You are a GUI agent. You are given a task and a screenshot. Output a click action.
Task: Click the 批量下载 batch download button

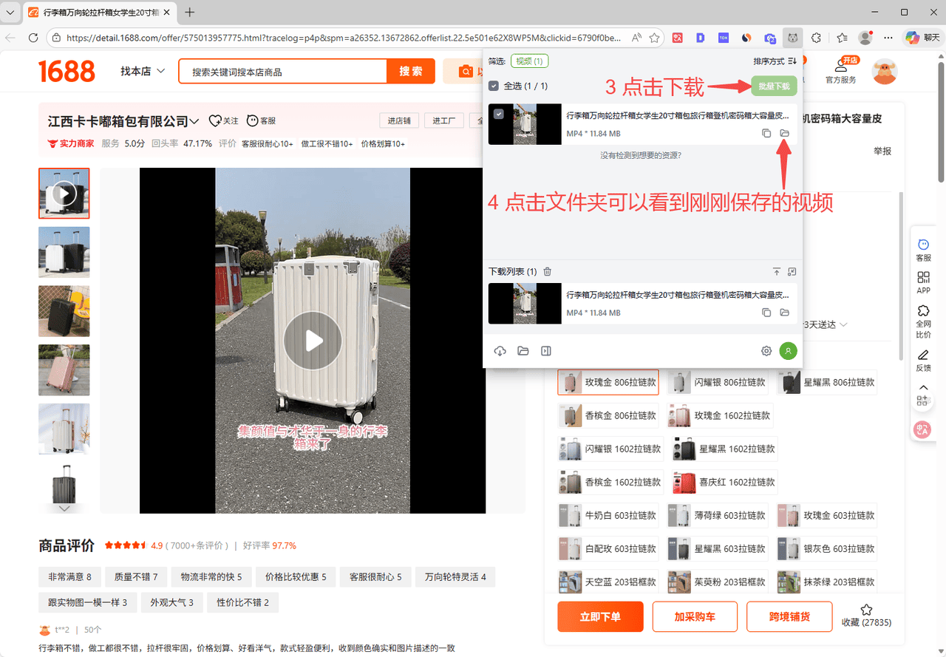[x=774, y=86]
